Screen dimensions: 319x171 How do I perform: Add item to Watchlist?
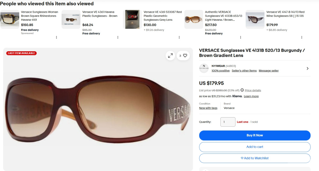(x=255, y=158)
